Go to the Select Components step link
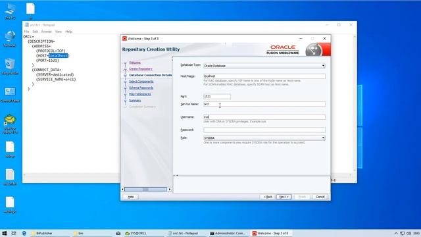 pos(141,82)
